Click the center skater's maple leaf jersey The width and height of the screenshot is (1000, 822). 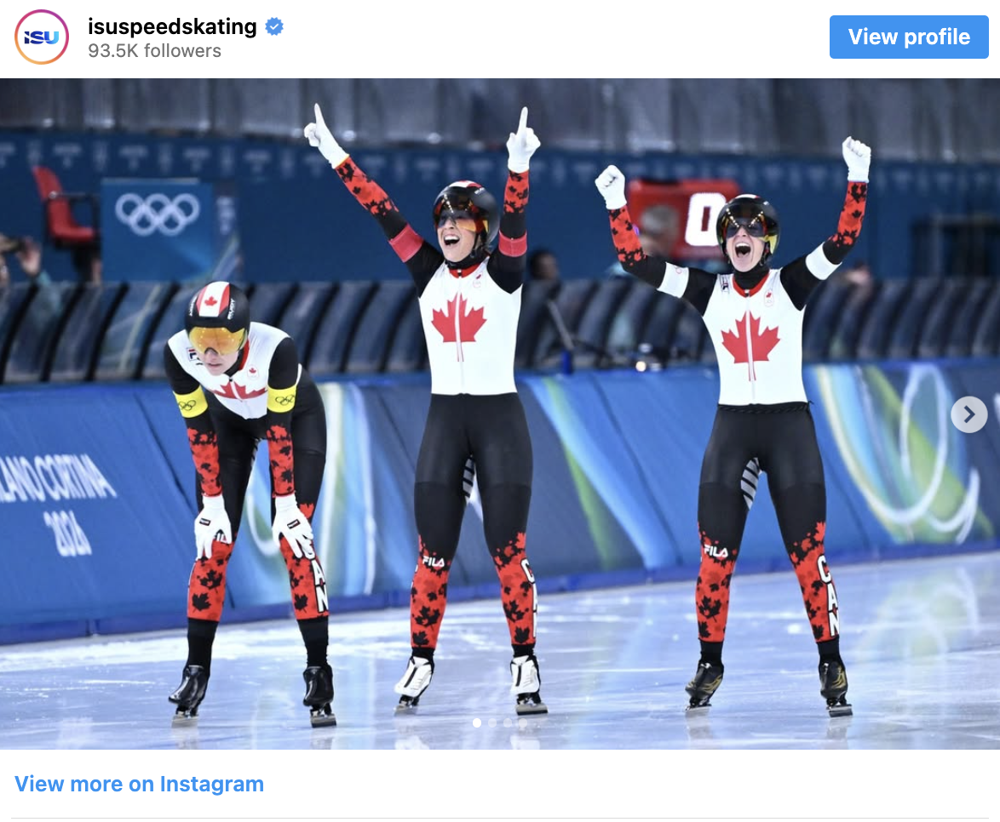tap(471, 331)
